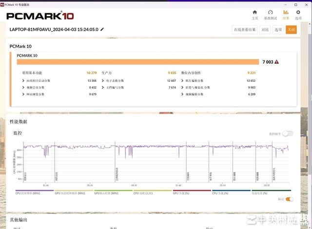312x229 pixels.
Task: Click the LAPTOP-81MF0AVU result title
Action: [54, 29]
